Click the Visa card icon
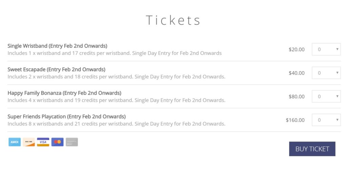The image size is (347, 169). [43, 142]
